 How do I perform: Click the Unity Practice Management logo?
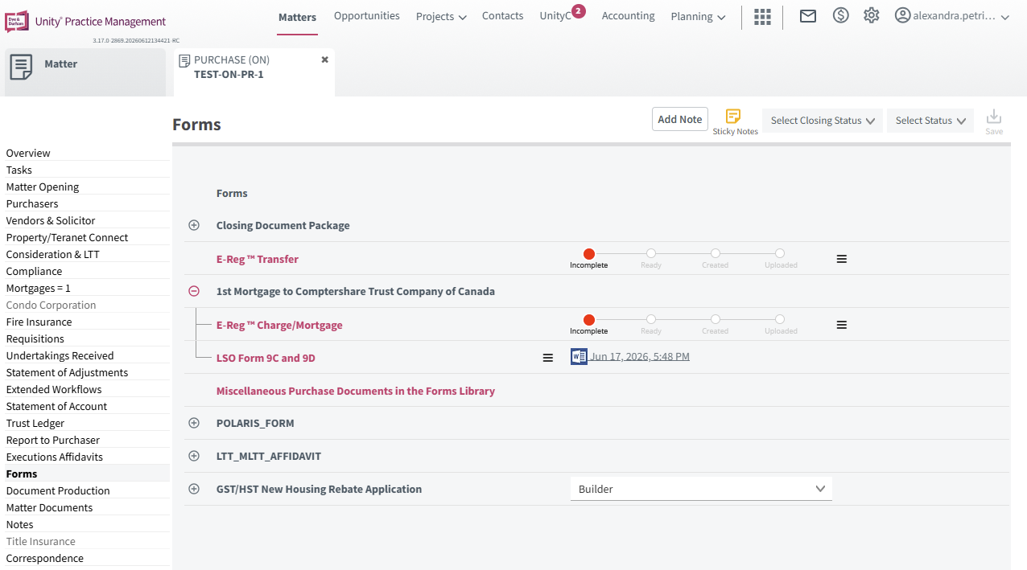coord(85,22)
